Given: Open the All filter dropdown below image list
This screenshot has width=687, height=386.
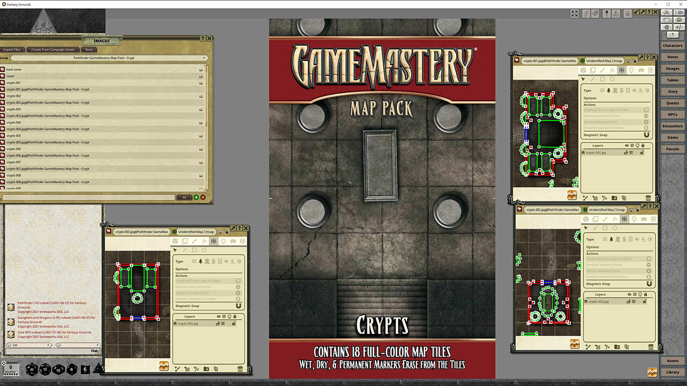Looking at the screenshot, I should coord(184,197).
